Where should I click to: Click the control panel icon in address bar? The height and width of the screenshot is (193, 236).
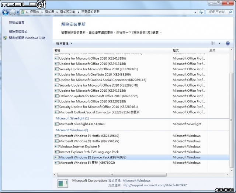pyautogui.click(x=22, y=12)
